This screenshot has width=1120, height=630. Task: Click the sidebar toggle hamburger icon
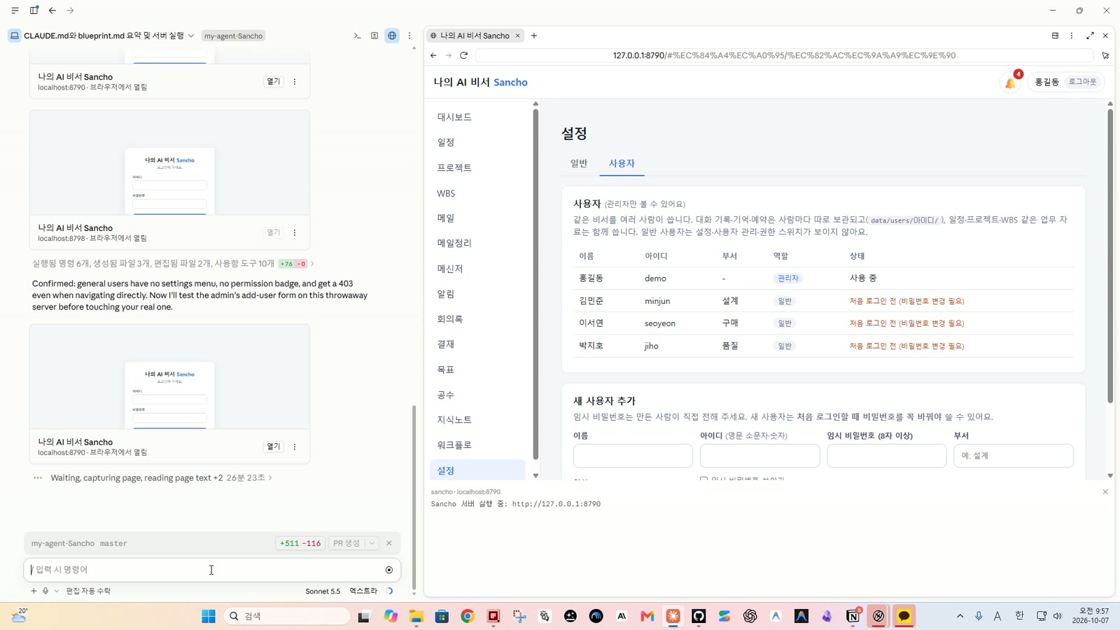pos(15,10)
